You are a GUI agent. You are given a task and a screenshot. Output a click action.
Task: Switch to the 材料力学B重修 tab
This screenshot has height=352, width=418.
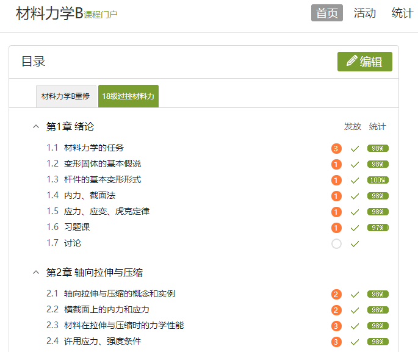point(65,96)
